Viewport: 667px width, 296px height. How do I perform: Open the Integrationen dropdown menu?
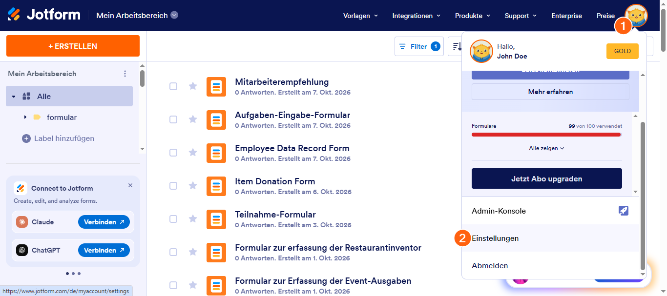tap(417, 16)
